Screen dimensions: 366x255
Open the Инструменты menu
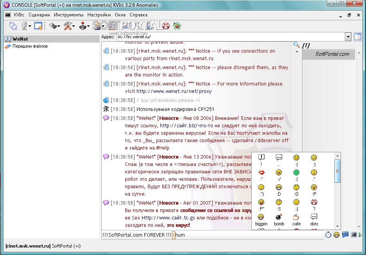[x=68, y=15]
